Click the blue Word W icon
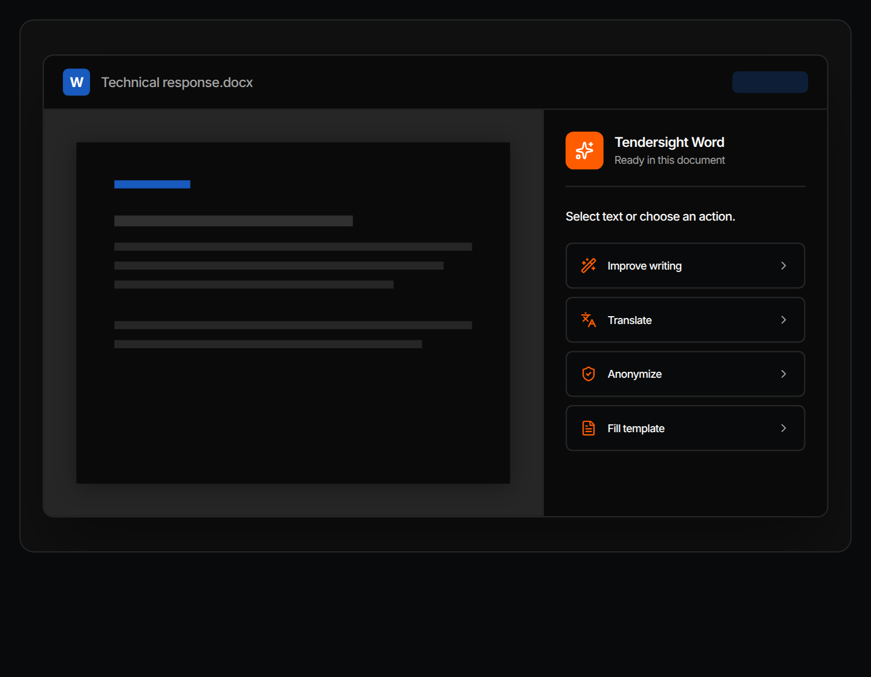 tap(76, 82)
